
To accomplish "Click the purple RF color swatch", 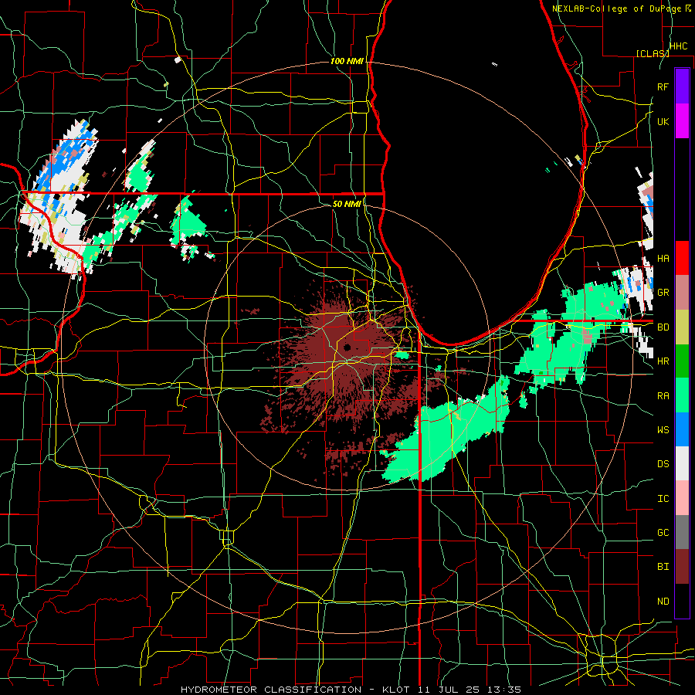I will coord(682,86).
